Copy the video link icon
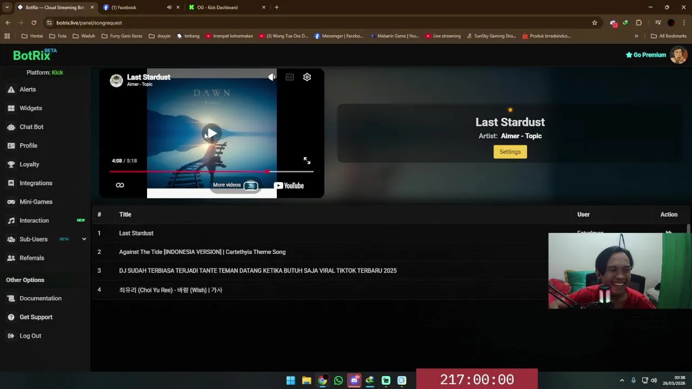This screenshot has height=389, width=692. 120,185
